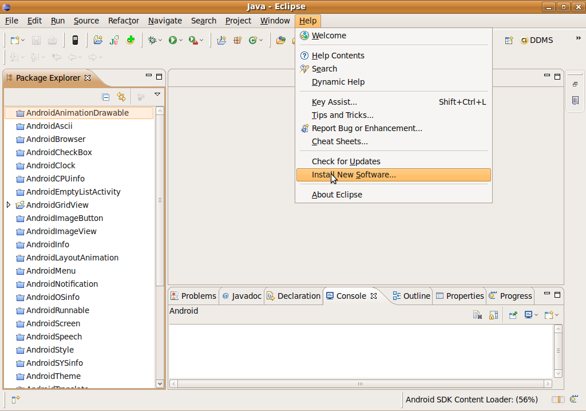
Task: Maximize the Package Explorer panel
Action: [159, 77]
